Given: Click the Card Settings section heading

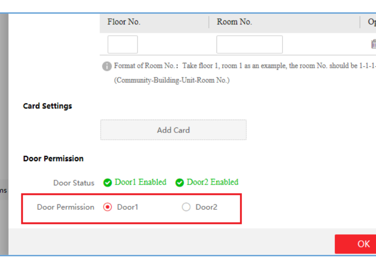Looking at the screenshot, I should point(48,106).
